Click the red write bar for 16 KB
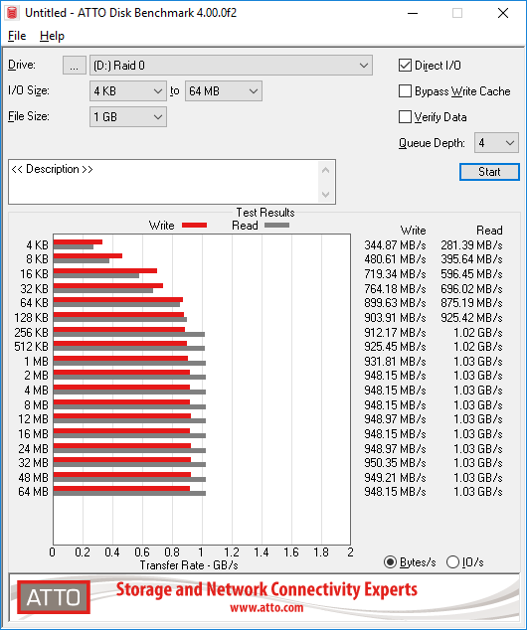The image size is (527, 630). tap(105, 271)
